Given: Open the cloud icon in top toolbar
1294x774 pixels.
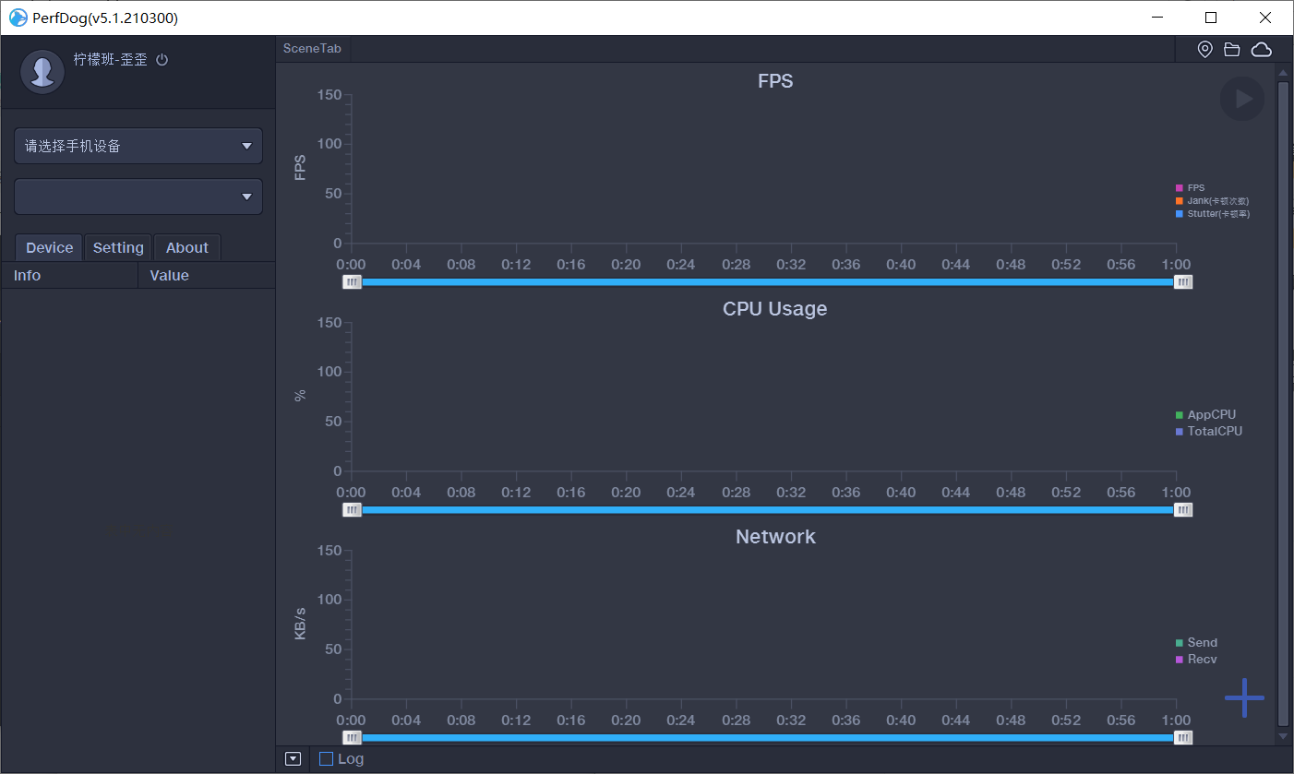Looking at the screenshot, I should tap(1261, 50).
